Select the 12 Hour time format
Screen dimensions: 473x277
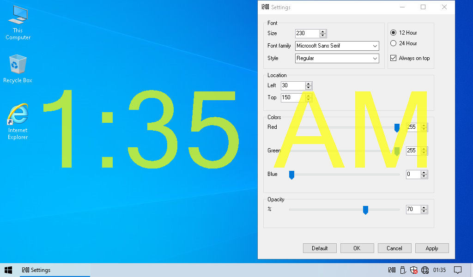click(394, 32)
